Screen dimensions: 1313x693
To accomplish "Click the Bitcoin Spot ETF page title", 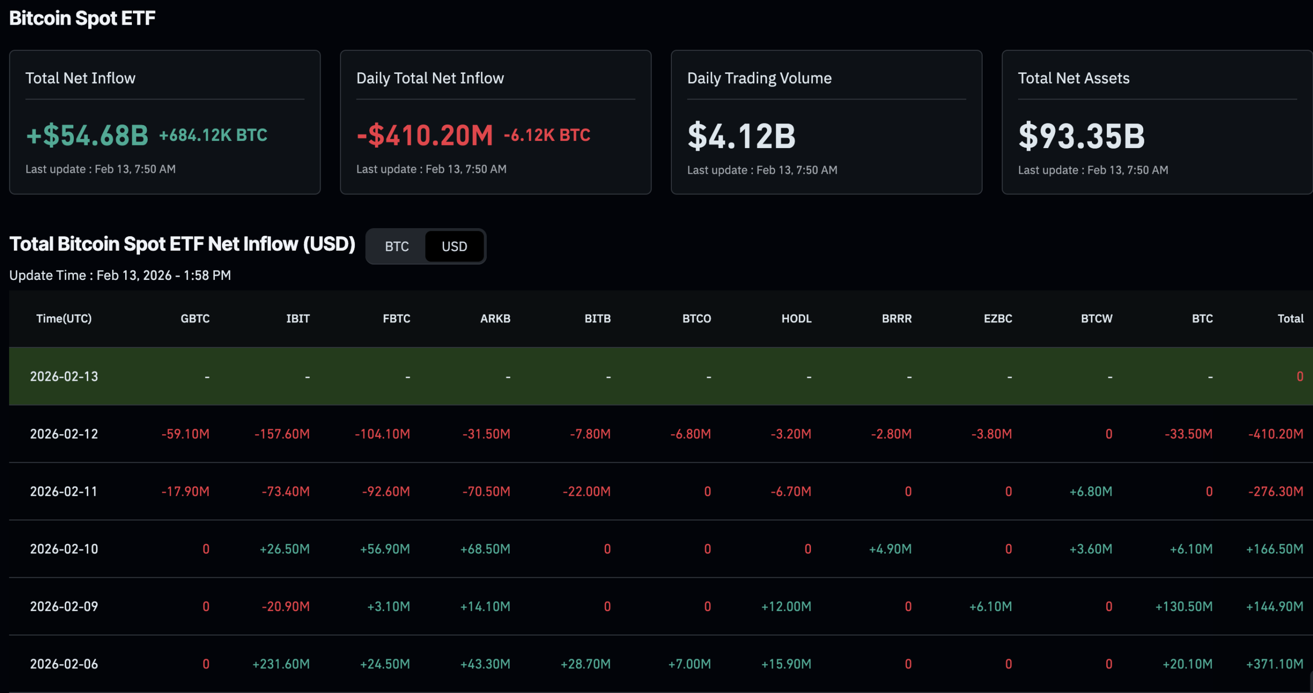I will pos(82,18).
